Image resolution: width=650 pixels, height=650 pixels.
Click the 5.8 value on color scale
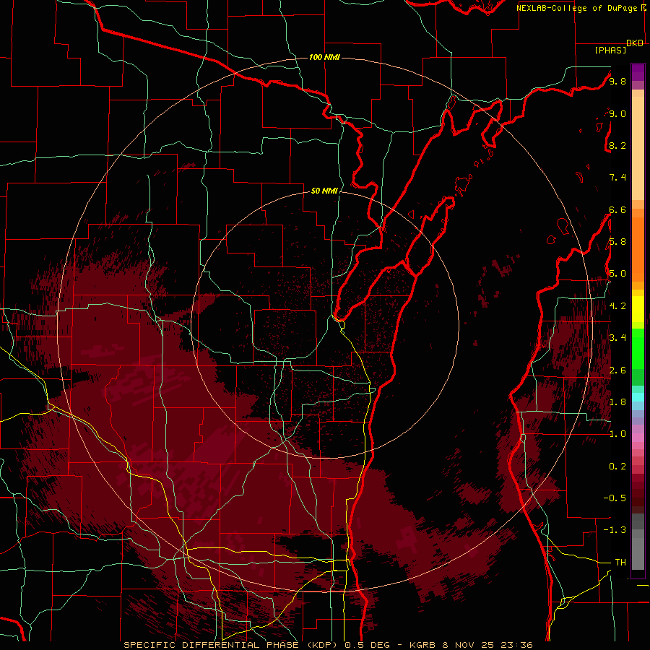pyautogui.click(x=617, y=242)
